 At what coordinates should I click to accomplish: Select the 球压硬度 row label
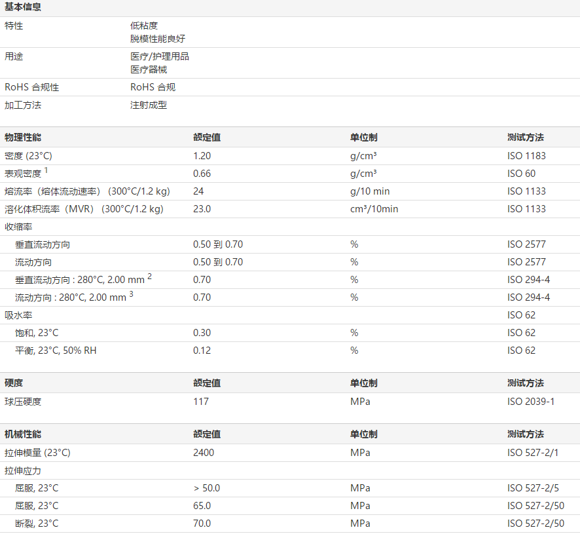pyautogui.click(x=23, y=401)
